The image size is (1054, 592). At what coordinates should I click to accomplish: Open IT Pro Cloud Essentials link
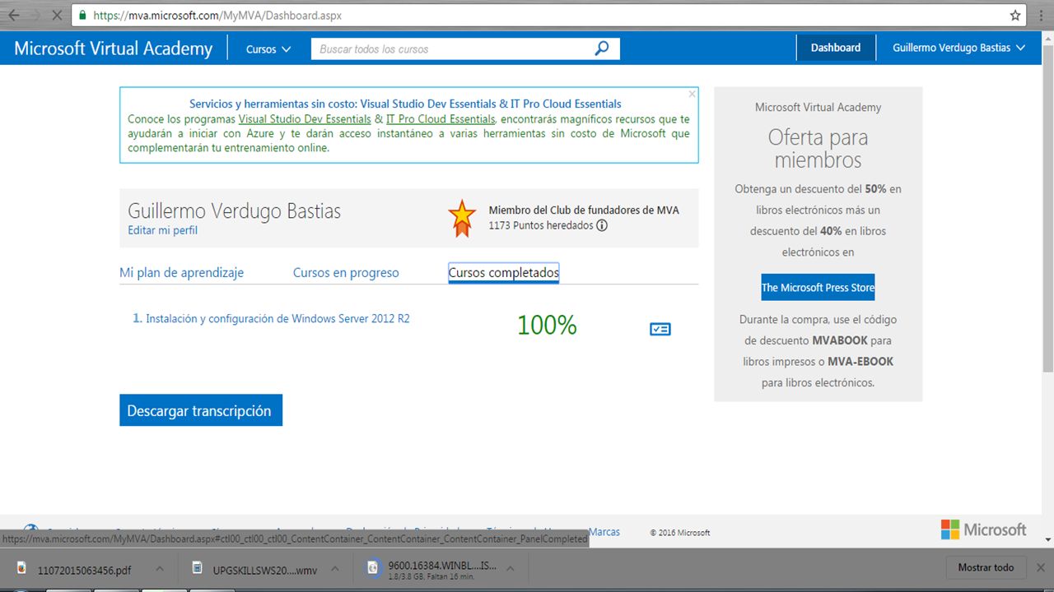[x=441, y=119]
